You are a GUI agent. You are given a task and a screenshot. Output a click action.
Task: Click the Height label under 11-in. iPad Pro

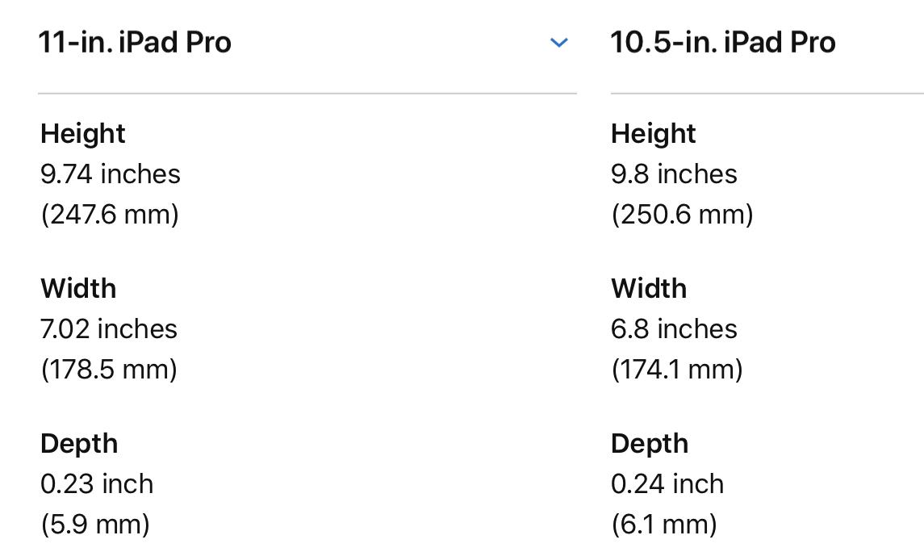(83, 133)
